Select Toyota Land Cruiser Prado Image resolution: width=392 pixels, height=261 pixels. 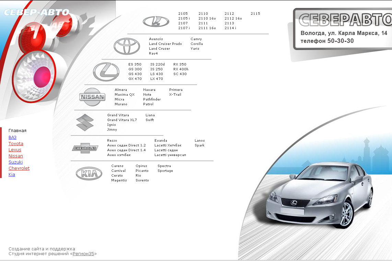click(x=165, y=44)
